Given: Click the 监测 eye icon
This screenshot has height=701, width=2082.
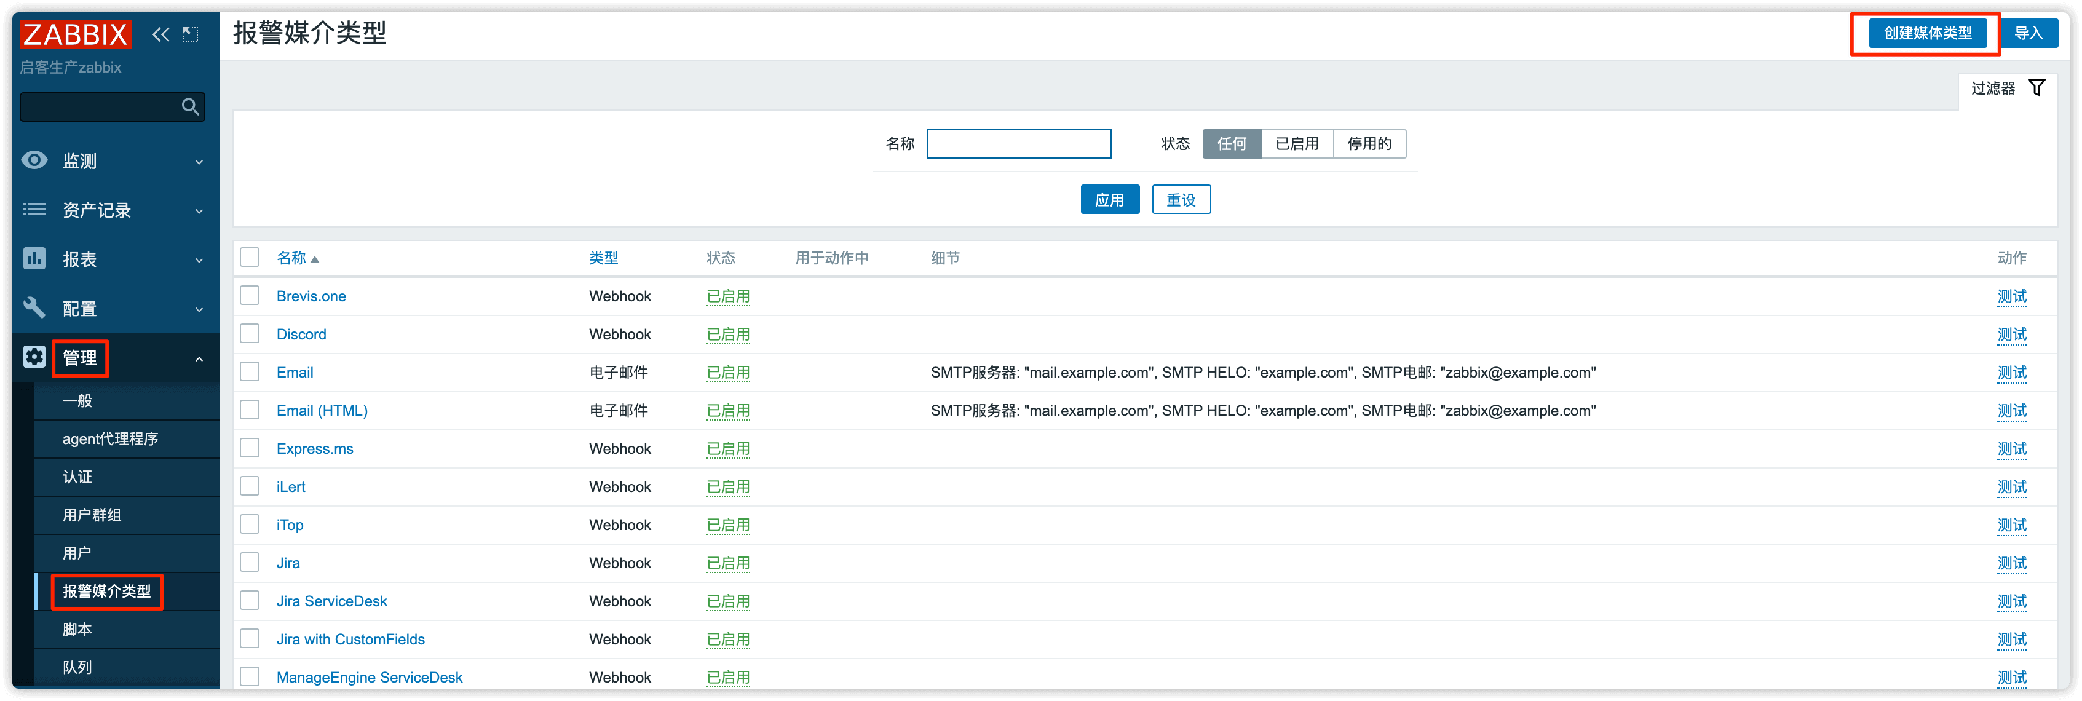Looking at the screenshot, I should (x=34, y=160).
